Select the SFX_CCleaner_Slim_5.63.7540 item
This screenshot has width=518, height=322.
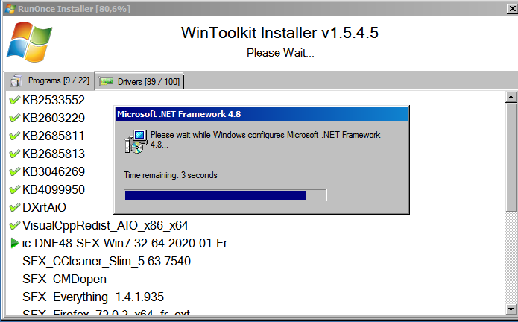107,261
